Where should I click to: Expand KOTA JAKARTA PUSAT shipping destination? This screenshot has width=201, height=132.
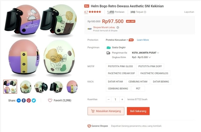[145, 53]
